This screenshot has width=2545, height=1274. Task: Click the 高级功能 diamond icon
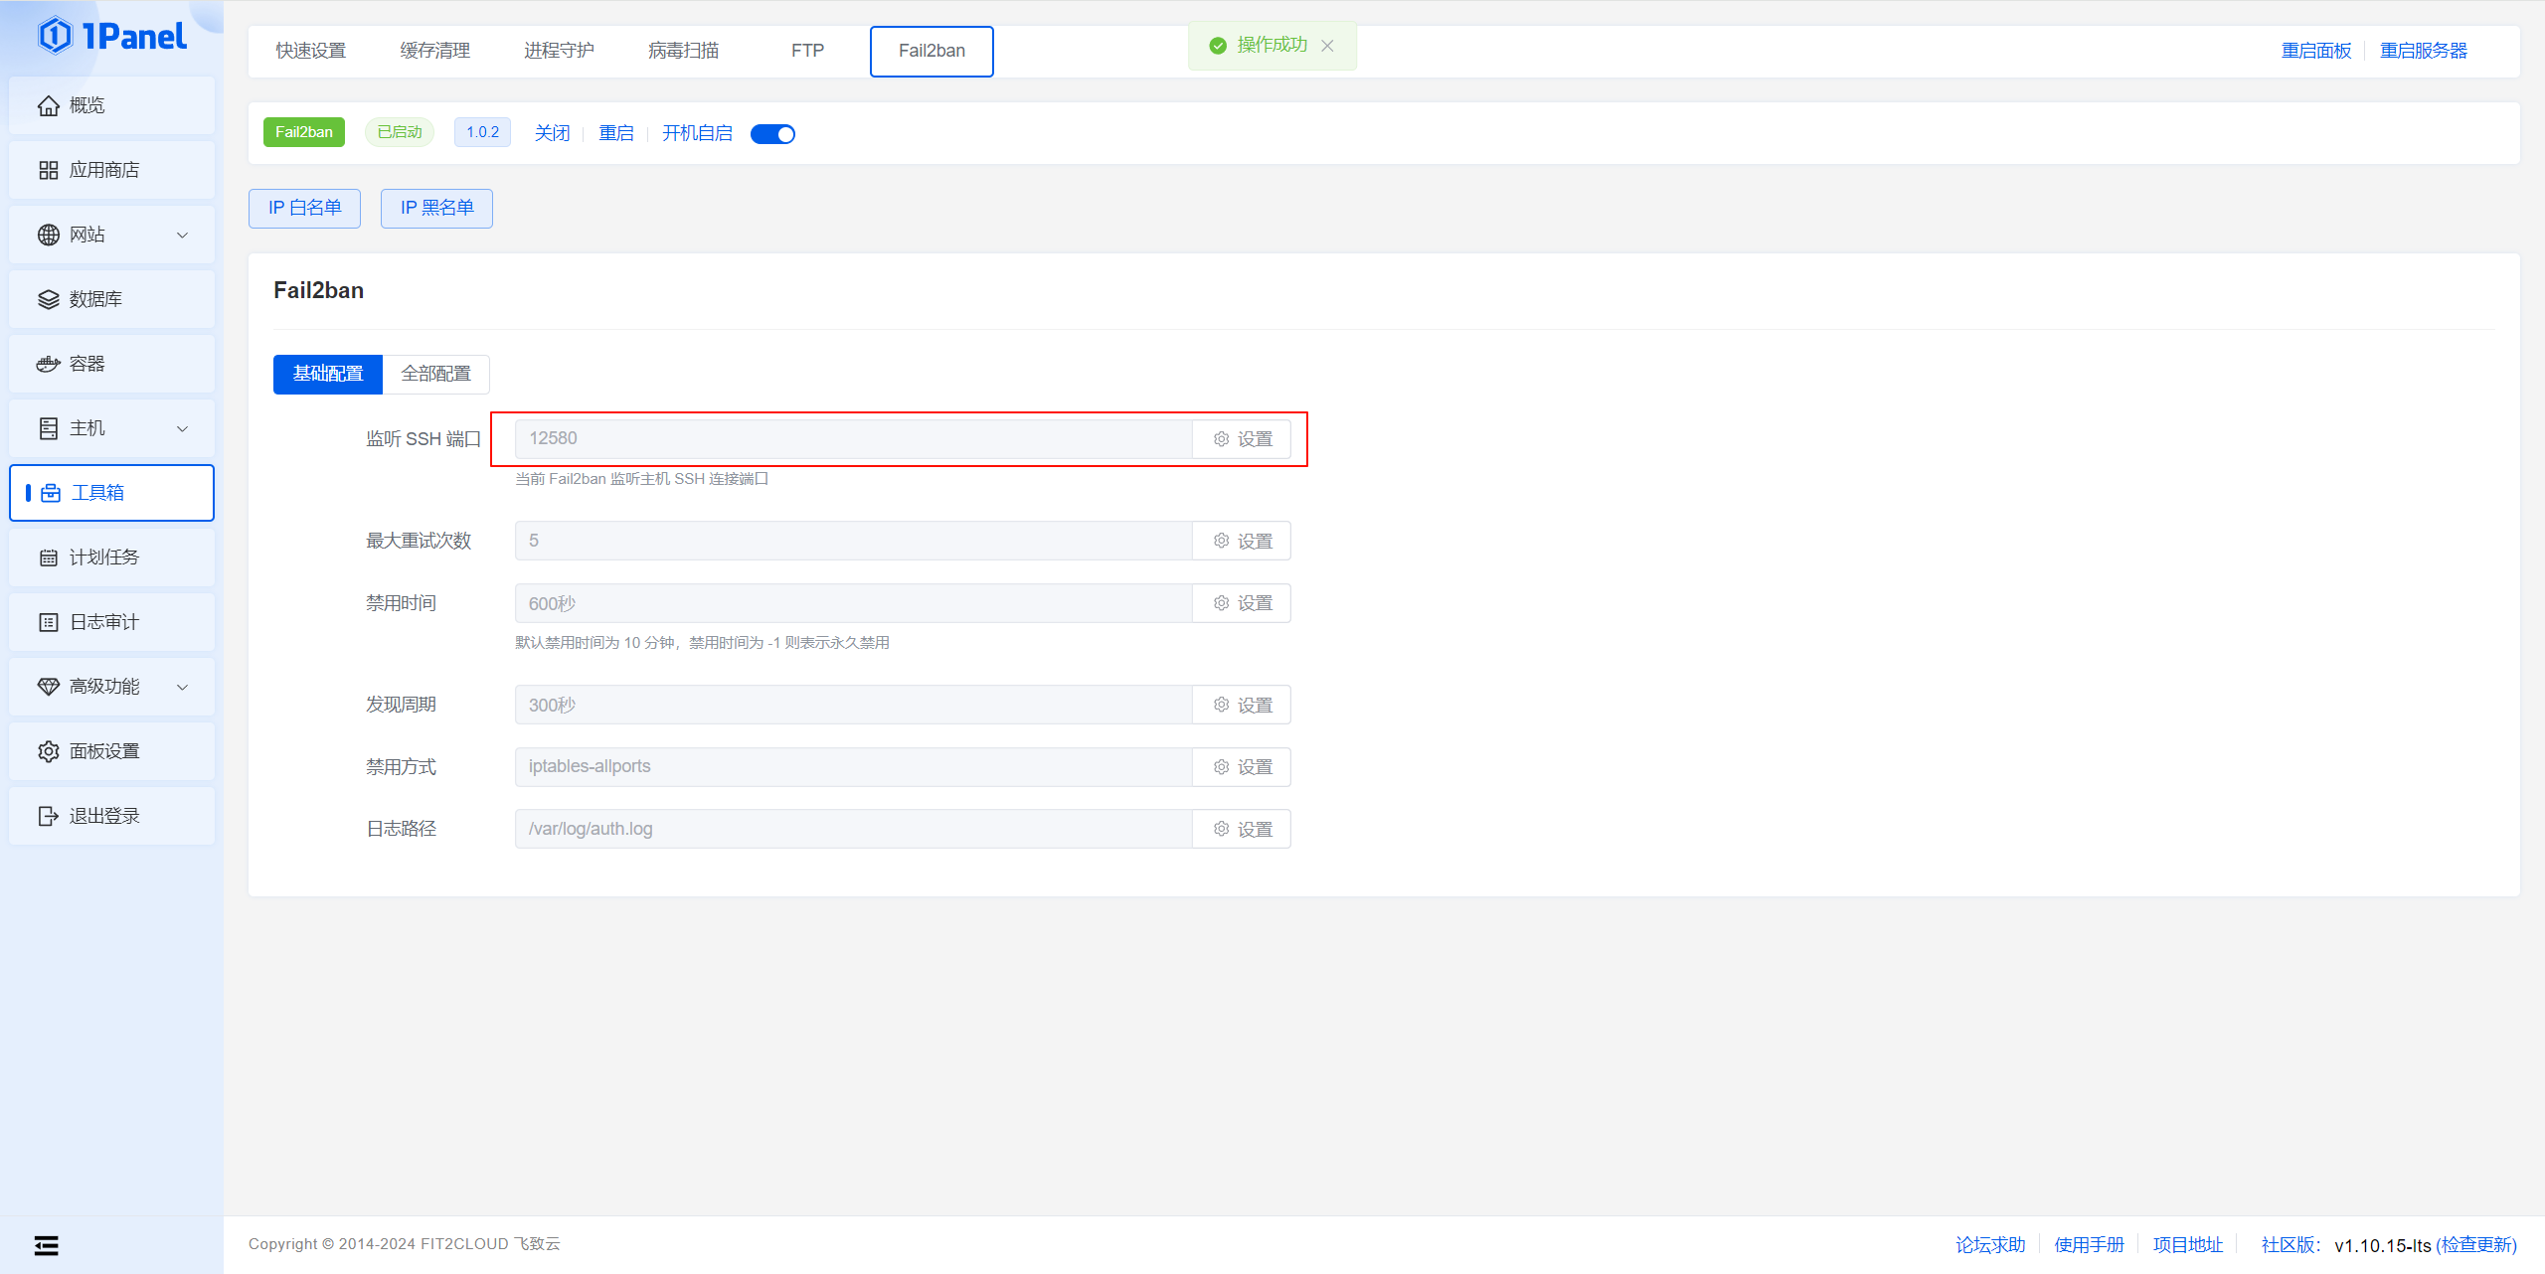[48, 687]
